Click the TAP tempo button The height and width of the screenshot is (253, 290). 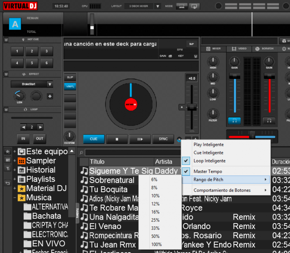(x=191, y=44)
